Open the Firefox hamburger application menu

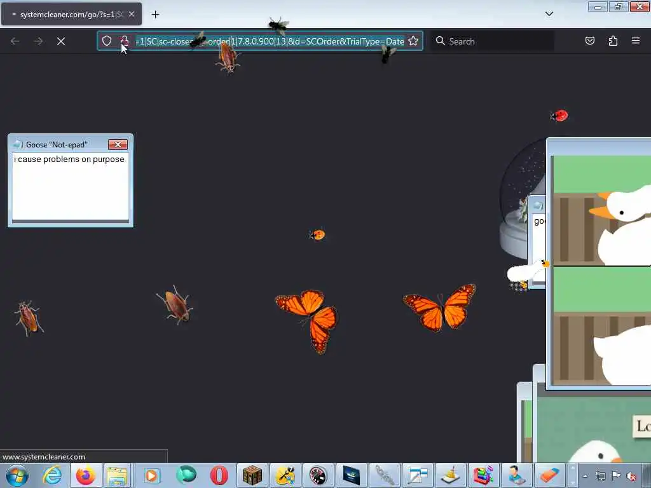636,41
